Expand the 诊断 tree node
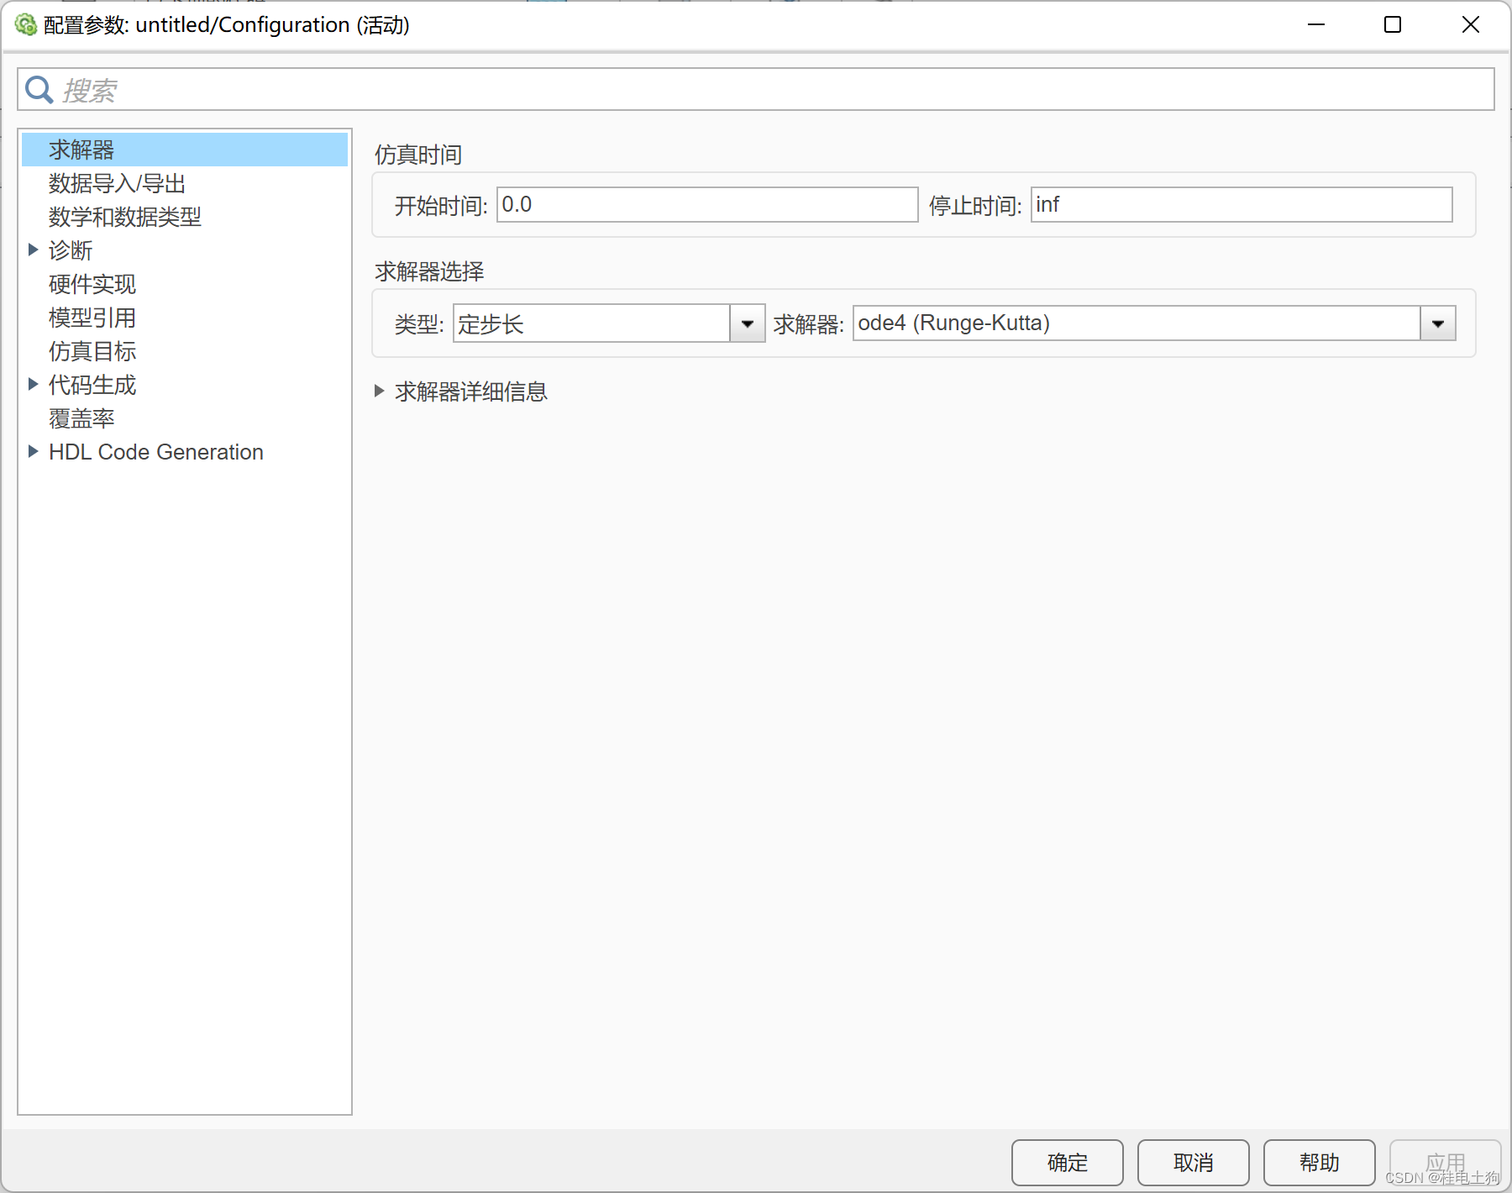The width and height of the screenshot is (1512, 1193). (34, 250)
